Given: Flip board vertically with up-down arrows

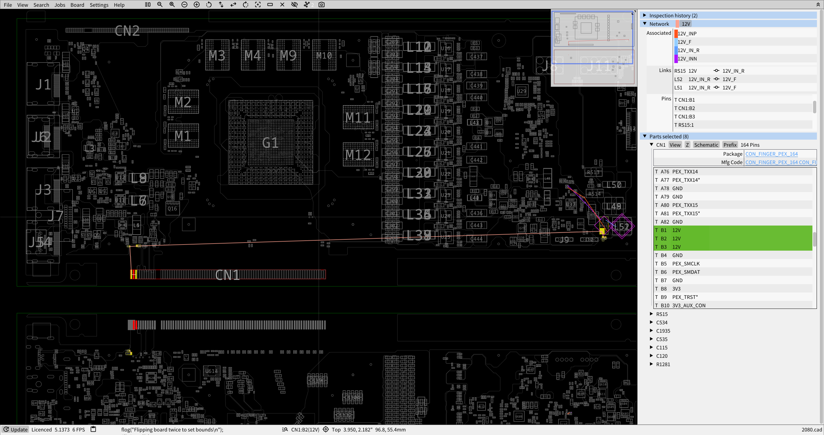Looking at the screenshot, I should coord(221,5).
